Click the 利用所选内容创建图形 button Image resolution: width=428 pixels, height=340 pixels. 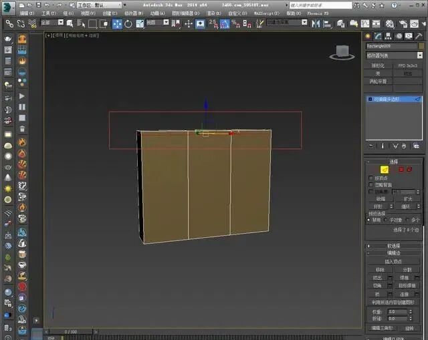coord(393,302)
